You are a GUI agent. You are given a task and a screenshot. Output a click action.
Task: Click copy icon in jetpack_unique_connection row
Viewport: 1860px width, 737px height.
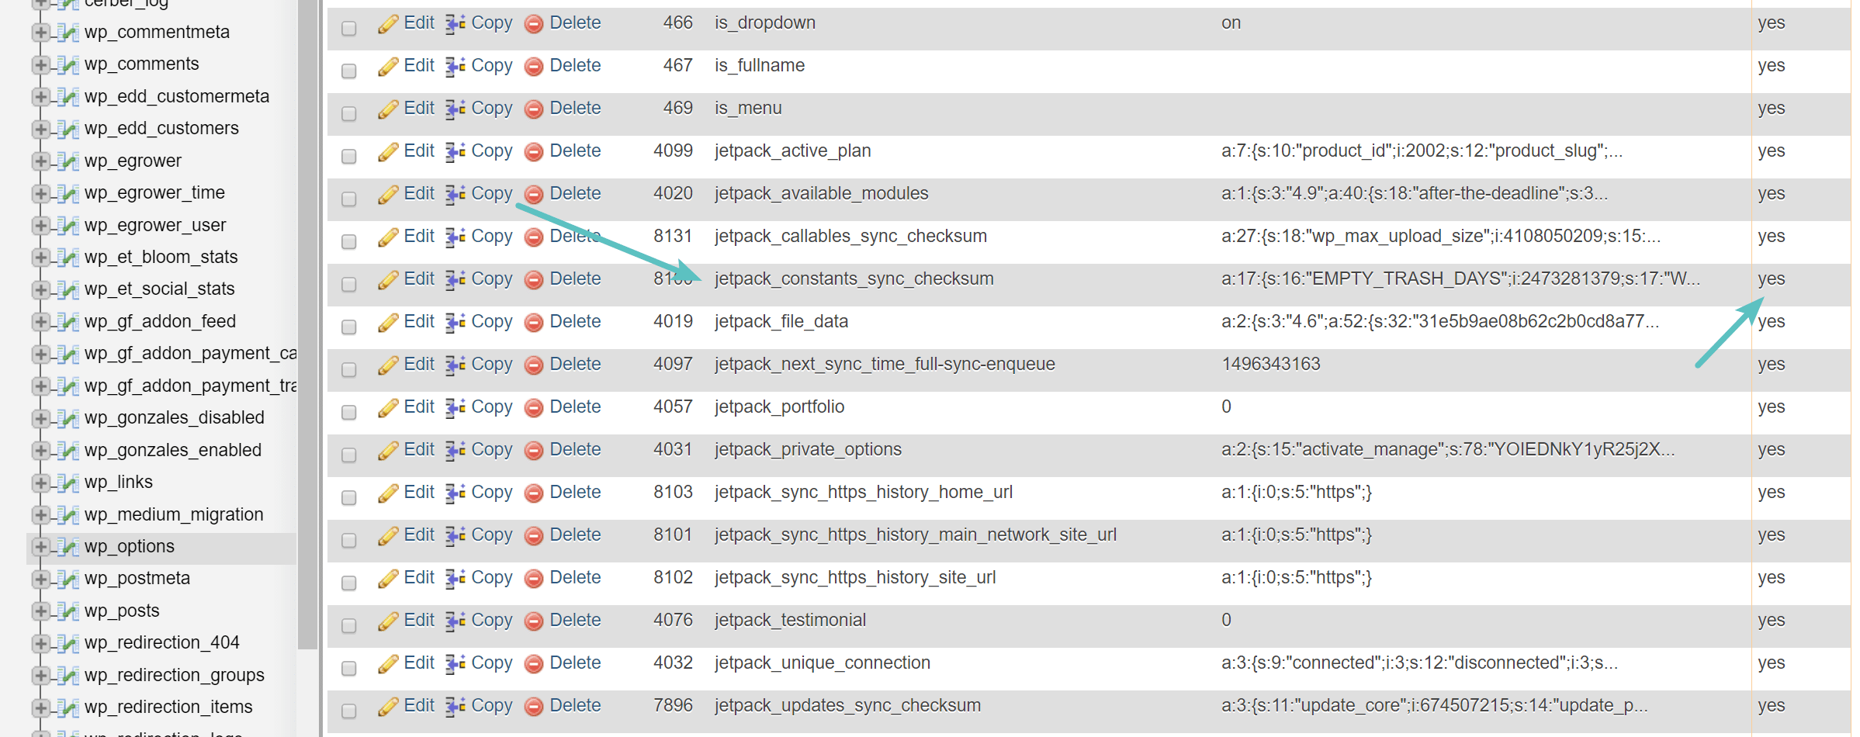(455, 664)
